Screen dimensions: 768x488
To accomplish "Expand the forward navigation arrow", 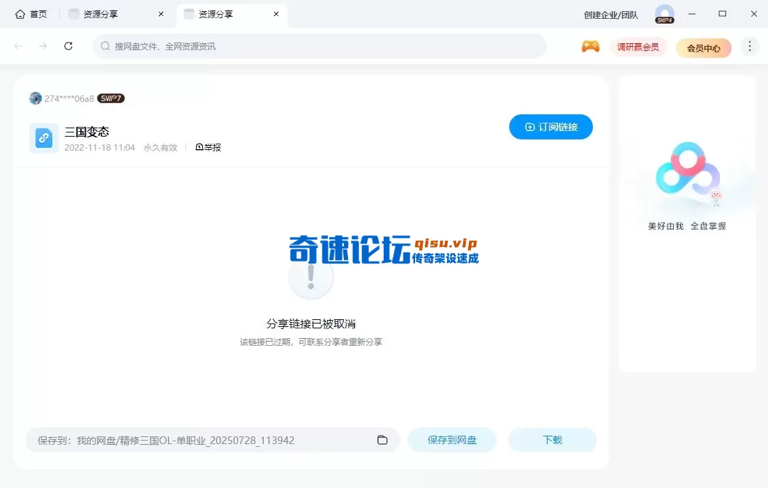I will click(42, 46).
